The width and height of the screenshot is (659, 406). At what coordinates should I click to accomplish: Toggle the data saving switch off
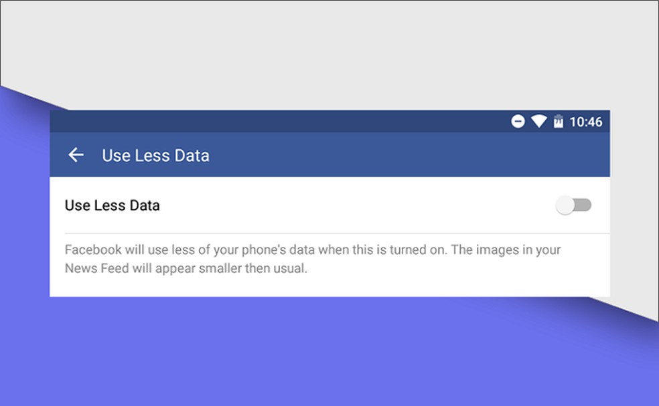[574, 205]
